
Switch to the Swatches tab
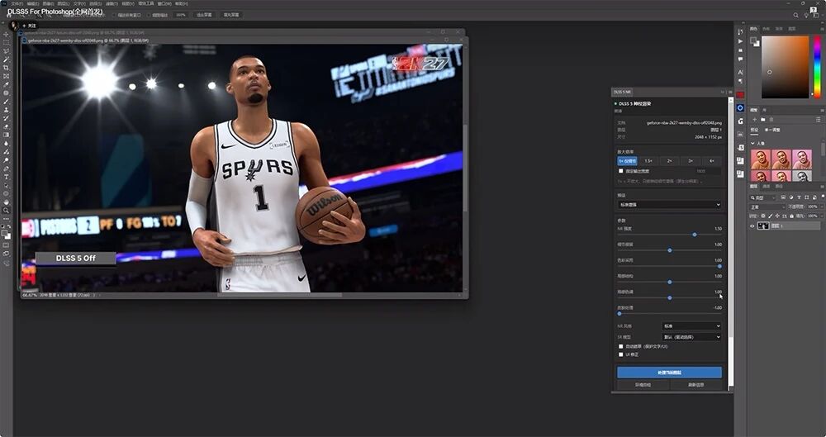(766, 29)
